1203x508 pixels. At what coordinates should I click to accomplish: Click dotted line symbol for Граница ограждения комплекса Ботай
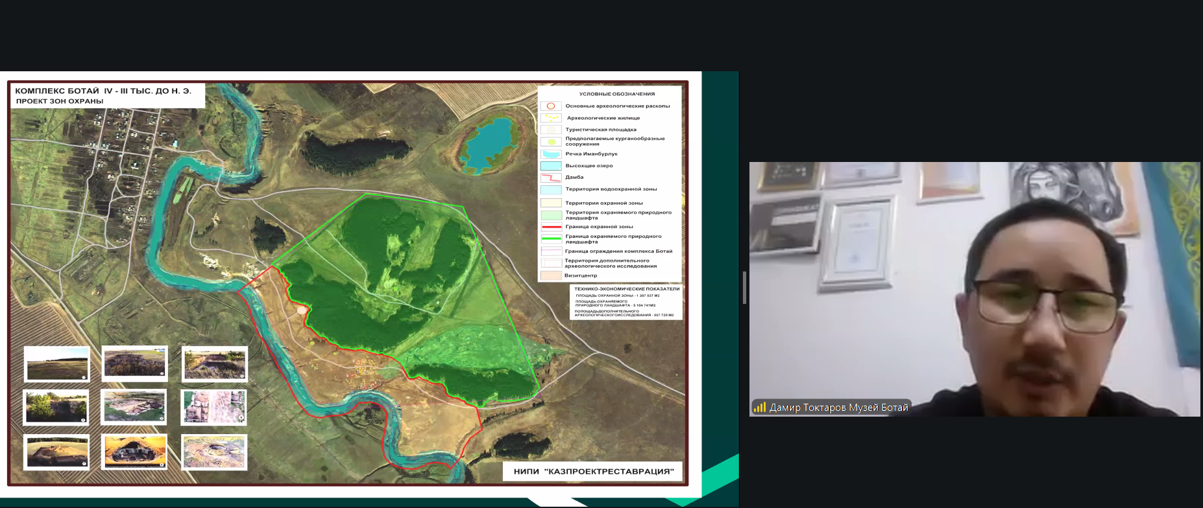pos(550,251)
